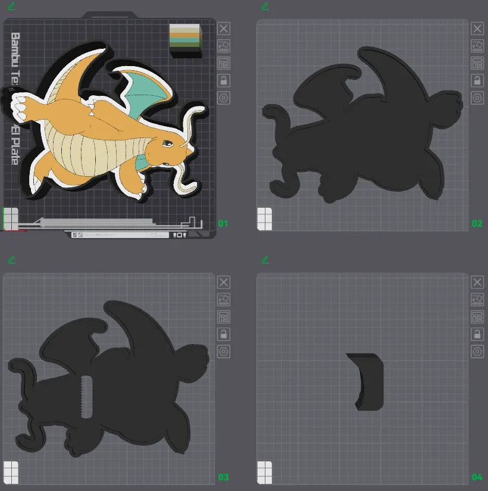This screenshot has width=488, height=491.
Task: Arrange objects on plate 01
Action: point(224,63)
